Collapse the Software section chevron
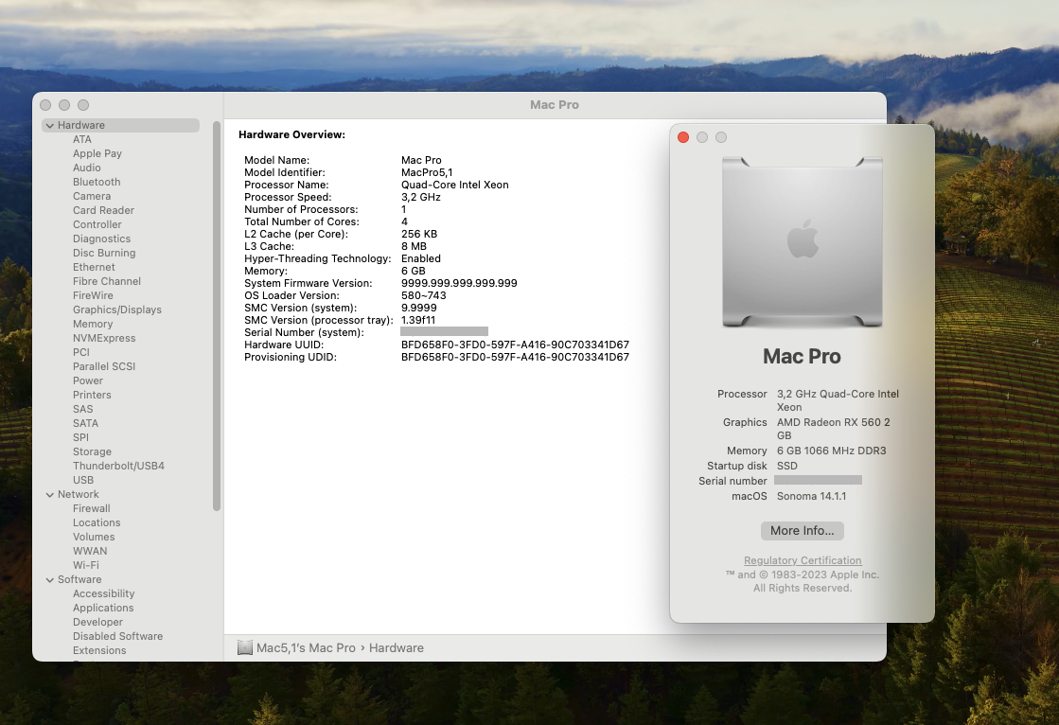Screen dimensions: 1059x725 coord(50,580)
